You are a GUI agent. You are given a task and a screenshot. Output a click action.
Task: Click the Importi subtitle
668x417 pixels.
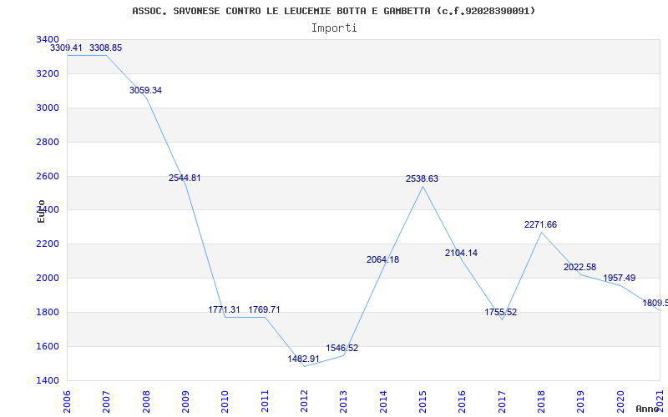coord(333,28)
